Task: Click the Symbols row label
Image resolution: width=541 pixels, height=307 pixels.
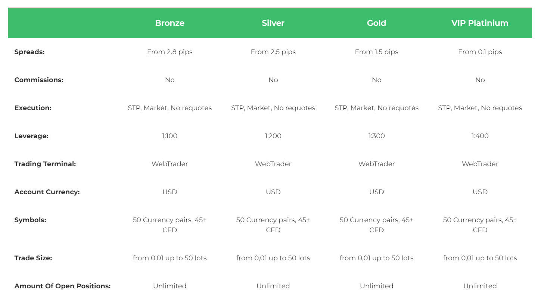Action: coord(30,220)
